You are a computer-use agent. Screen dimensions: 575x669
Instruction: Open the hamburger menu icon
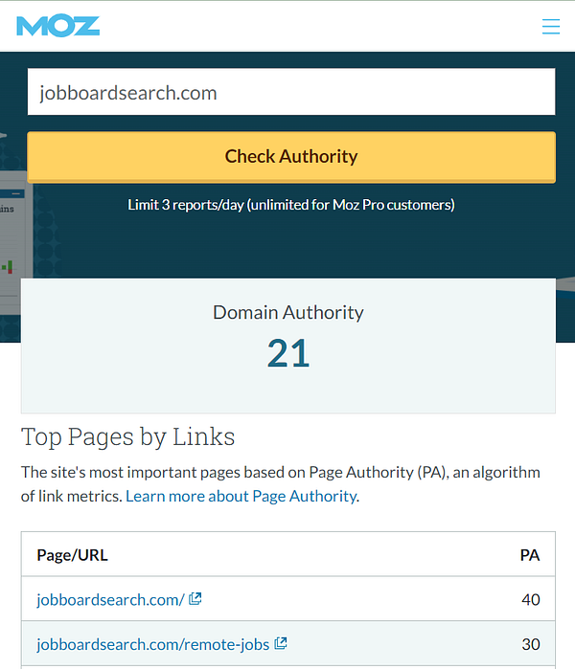click(x=551, y=27)
